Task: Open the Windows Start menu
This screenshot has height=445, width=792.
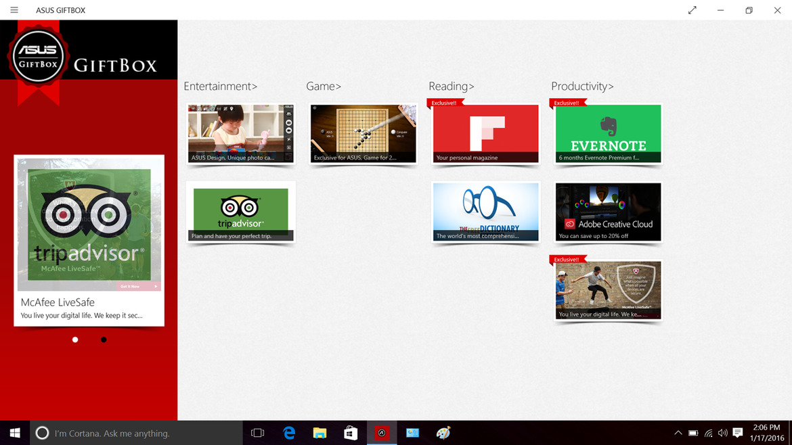Action: pyautogui.click(x=15, y=433)
